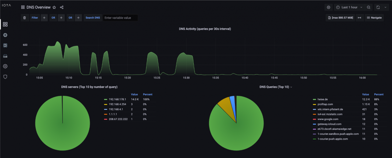Share the DNS Overview dashboard

(x=62, y=7)
